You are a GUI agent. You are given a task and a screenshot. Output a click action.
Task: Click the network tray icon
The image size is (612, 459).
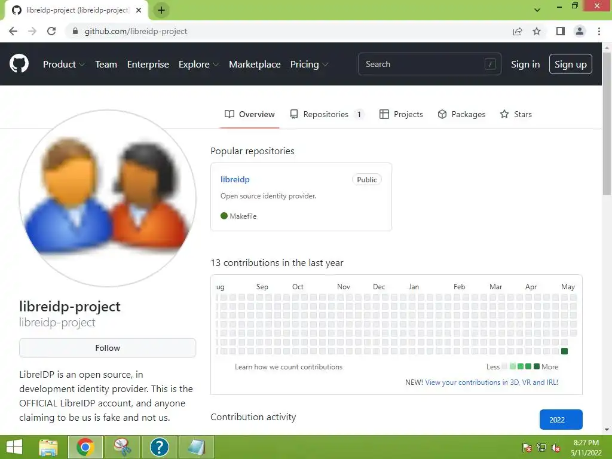[x=541, y=448]
